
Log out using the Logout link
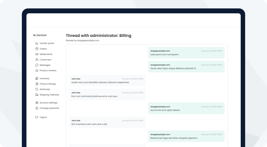click(x=43, y=117)
